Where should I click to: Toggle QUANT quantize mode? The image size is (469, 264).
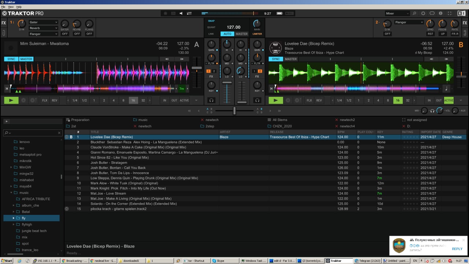click(211, 27)
